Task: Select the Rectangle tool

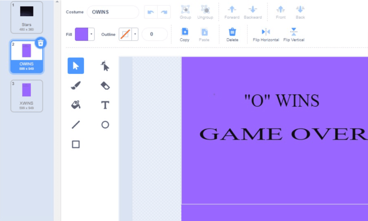Action: [x=75, y=143]
